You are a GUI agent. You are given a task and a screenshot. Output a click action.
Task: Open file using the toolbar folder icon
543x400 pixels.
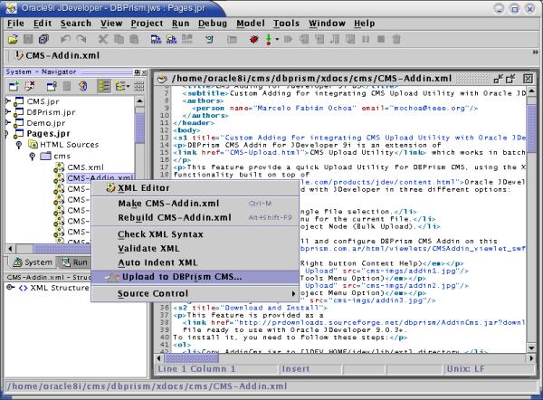[x=14, y=39]
